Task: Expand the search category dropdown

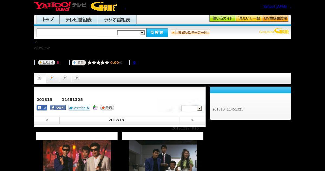Action: 131,33
